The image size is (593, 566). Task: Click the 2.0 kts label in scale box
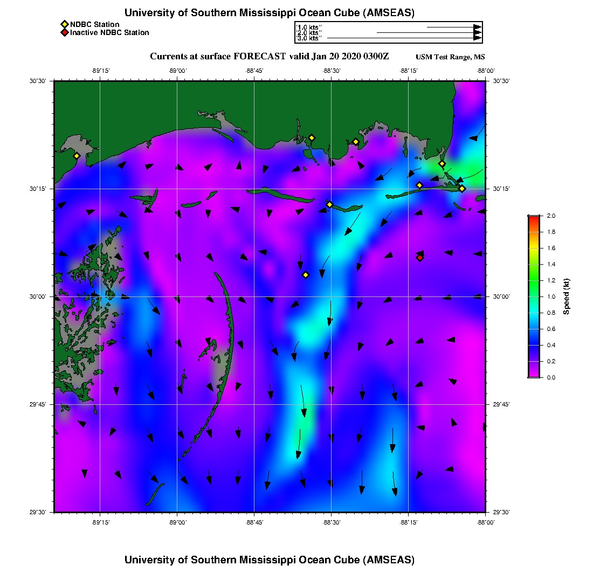pos(308,33)
